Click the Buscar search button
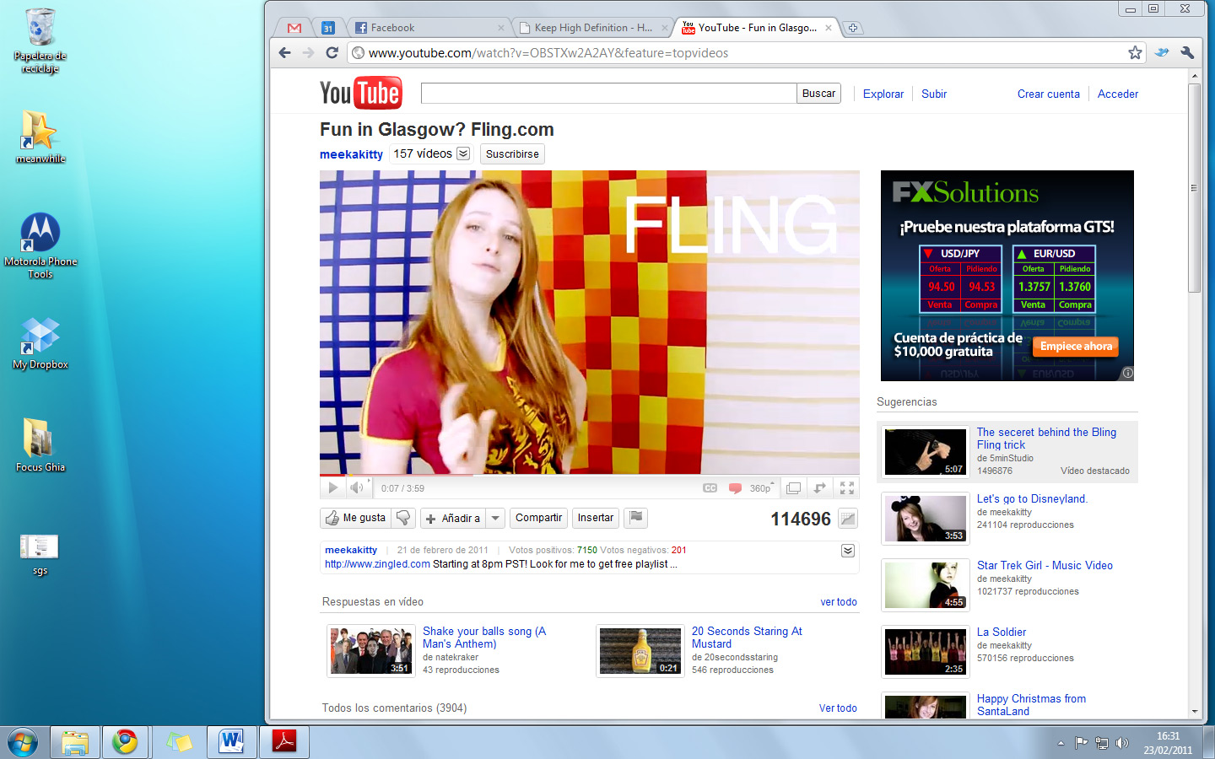 818,94
